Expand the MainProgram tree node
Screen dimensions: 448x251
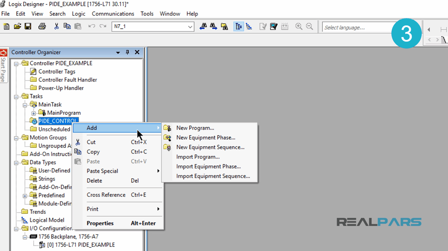33,113
